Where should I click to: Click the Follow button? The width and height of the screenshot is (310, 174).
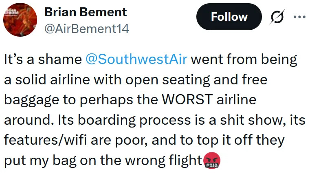pos(229,17)
